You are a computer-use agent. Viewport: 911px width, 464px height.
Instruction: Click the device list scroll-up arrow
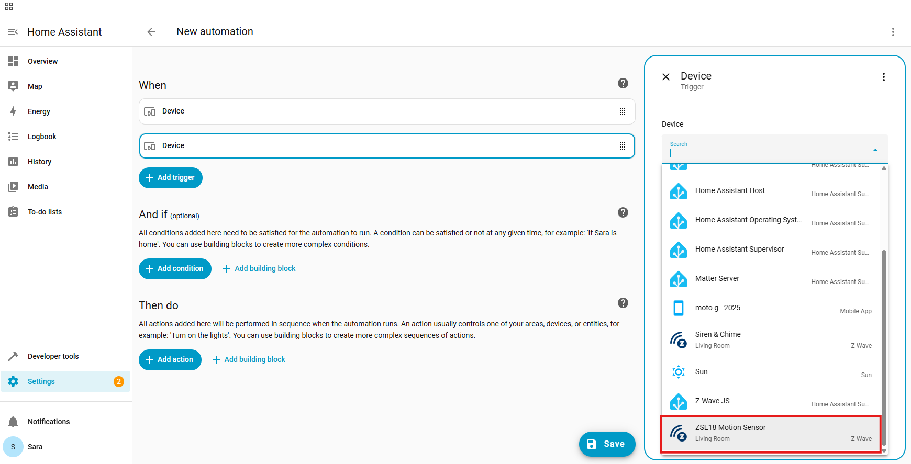point(884,168)
